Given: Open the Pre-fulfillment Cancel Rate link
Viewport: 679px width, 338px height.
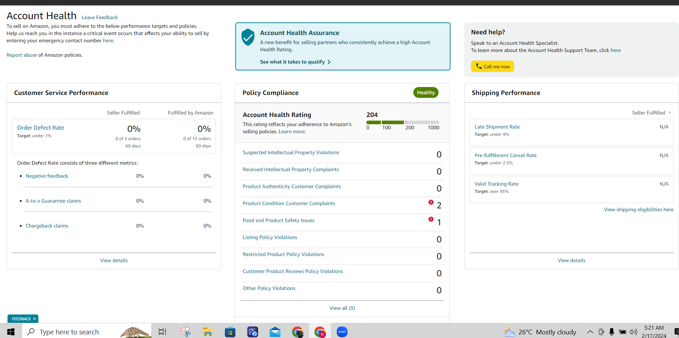Looking at the screenshot, I should click(505, 155).
